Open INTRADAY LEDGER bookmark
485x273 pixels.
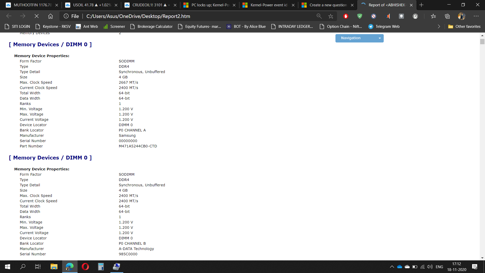click(x=292, y=27)
